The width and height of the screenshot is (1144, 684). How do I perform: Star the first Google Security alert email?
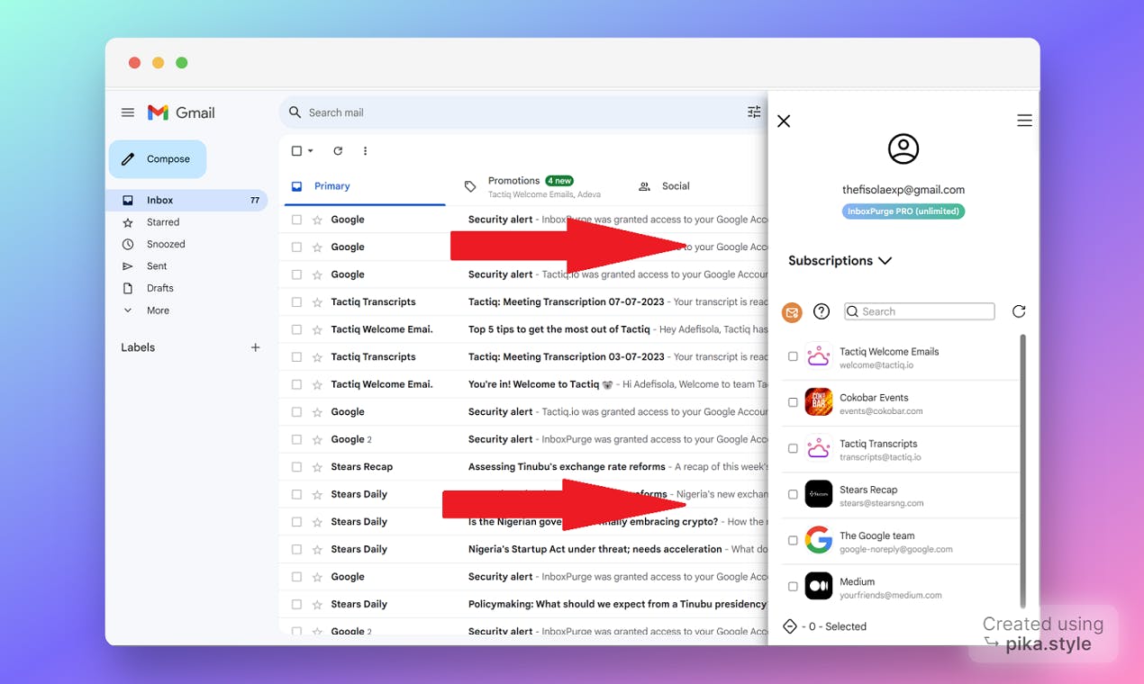click(317, 220)
